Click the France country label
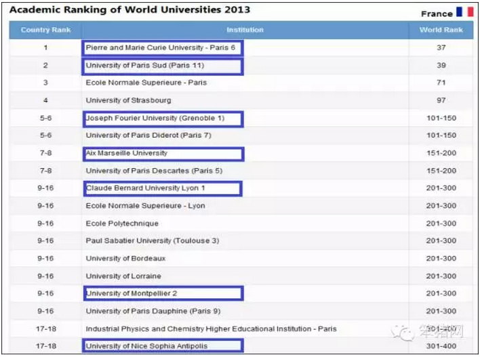The width and height of the screenshot is (480, 357). (x=437, y=14)
